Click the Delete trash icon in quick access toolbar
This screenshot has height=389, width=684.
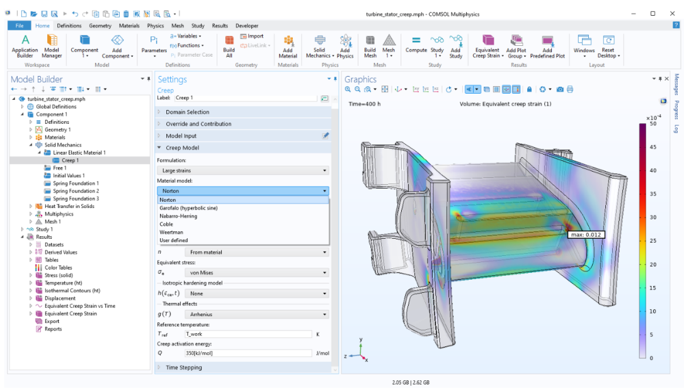[126, 14]
